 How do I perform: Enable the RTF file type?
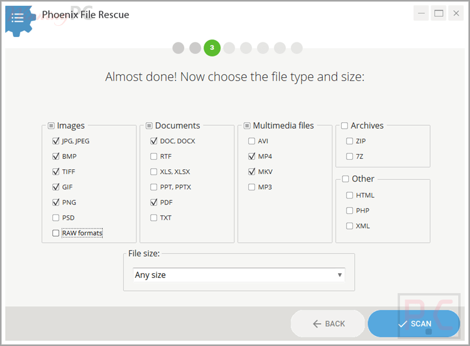pyautogui.click(x=154, y=156)
